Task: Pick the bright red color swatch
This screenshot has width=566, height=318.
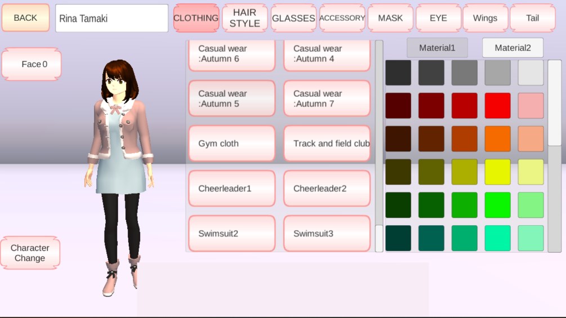Action: (x=497, y=106)
